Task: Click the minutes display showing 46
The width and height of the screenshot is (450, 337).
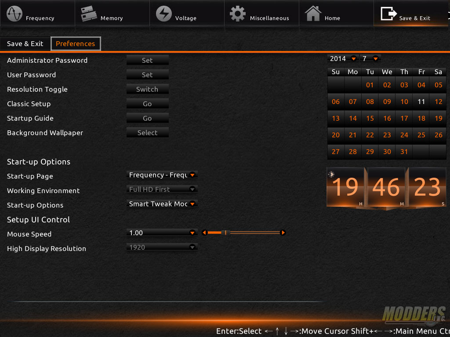Action: click(386, 187)
